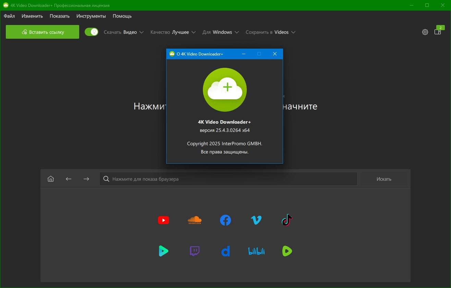Open settings via the gear icon
Screen dimensions: 451x288
click(x=425, y=32)
